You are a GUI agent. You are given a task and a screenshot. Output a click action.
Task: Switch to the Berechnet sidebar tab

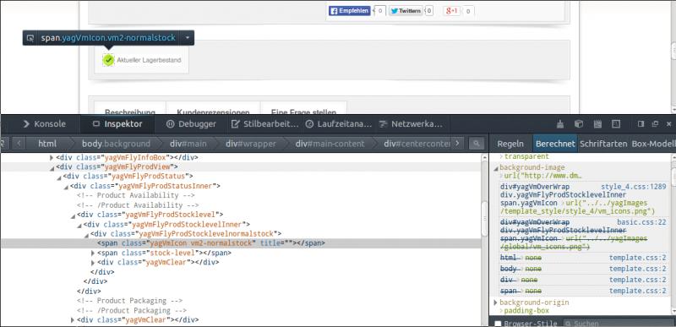(x=555, y=144)
